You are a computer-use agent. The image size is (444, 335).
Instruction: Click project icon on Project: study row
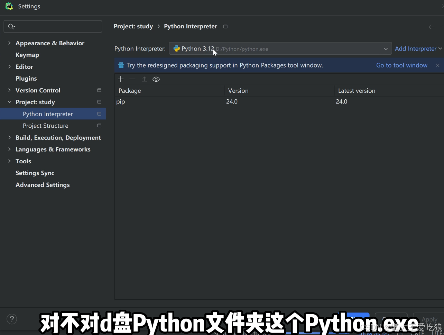click(99, 102)
